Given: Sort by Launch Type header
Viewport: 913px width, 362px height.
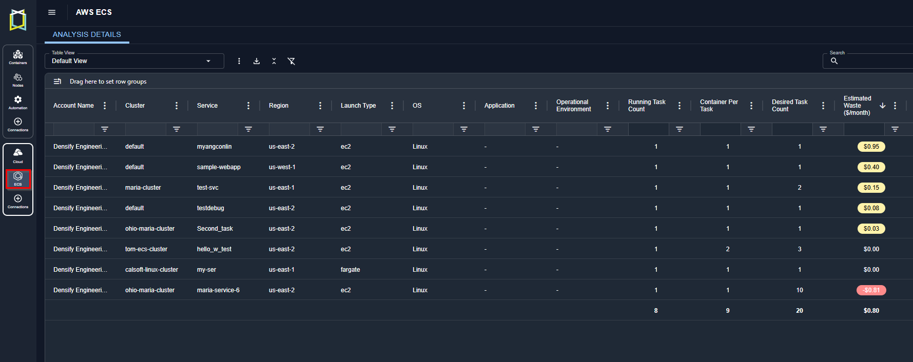Looking at the screenshot, I should pyautogui.click(x=358, y=106).
